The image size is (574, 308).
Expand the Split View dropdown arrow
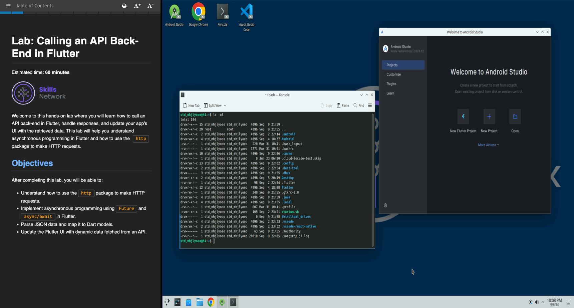click(x=225, y=105)
